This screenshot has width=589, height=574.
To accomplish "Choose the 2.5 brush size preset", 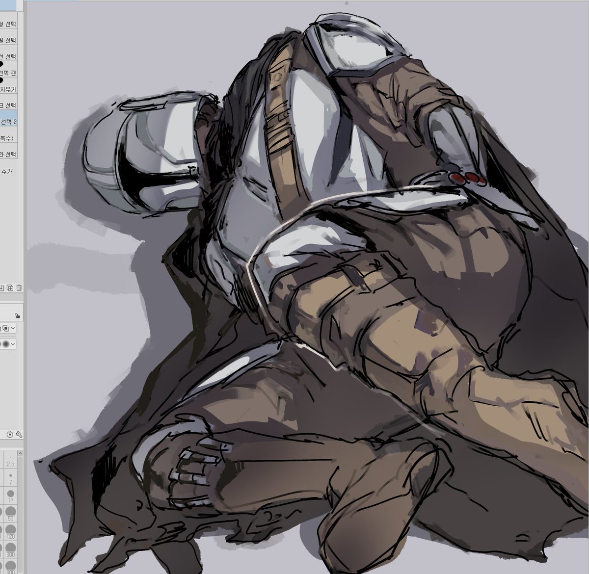I will point(10,460).
